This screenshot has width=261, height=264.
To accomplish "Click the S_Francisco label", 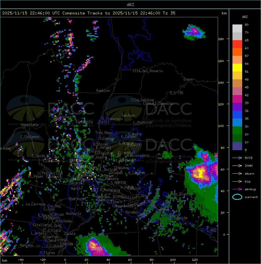I will (112, 119).
